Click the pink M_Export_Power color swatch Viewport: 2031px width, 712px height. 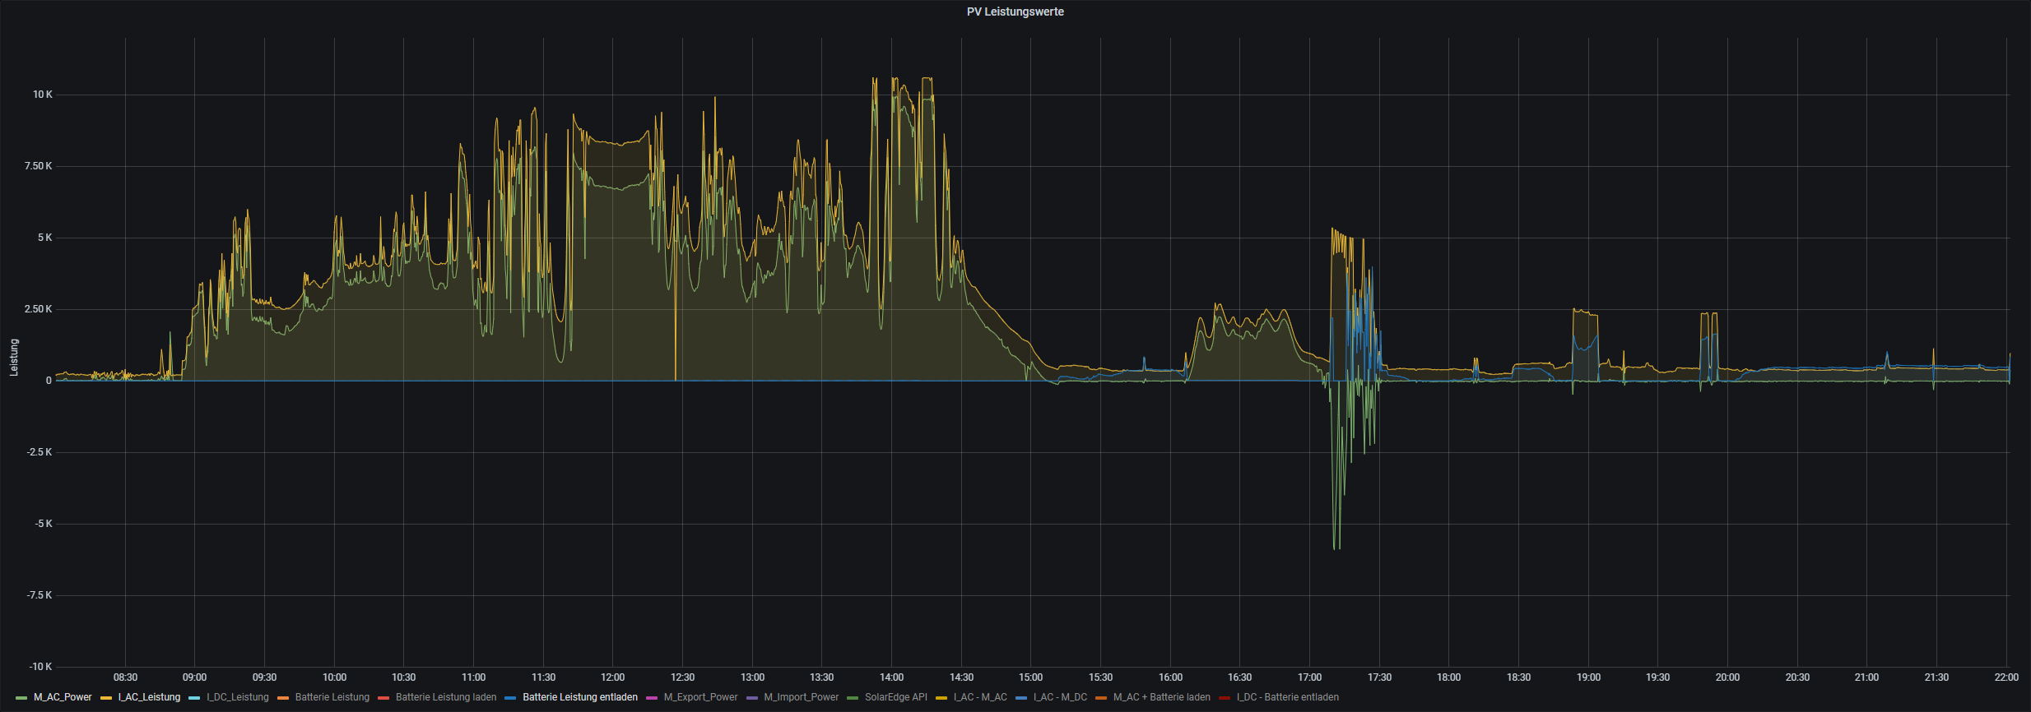pos(652,698)
